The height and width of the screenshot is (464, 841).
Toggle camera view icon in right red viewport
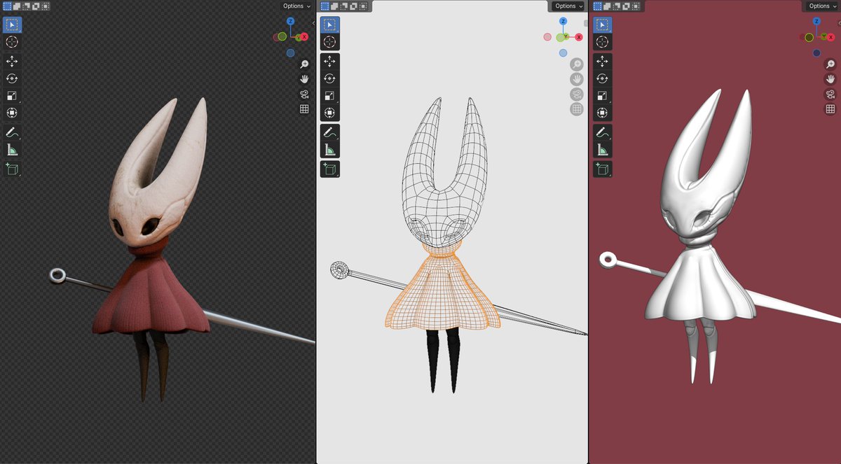pos(830,94)
